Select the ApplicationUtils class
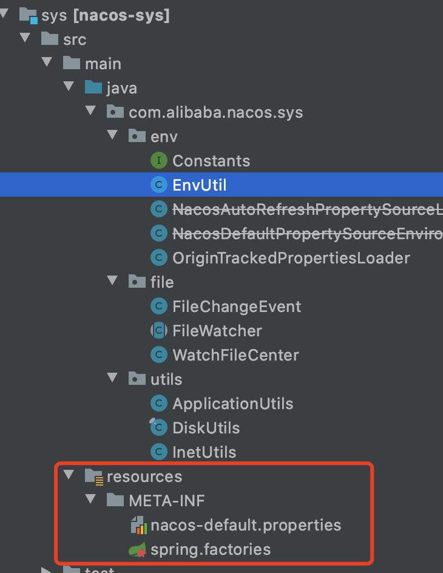This screenshot has width=443, height=573. pos(232,403)
